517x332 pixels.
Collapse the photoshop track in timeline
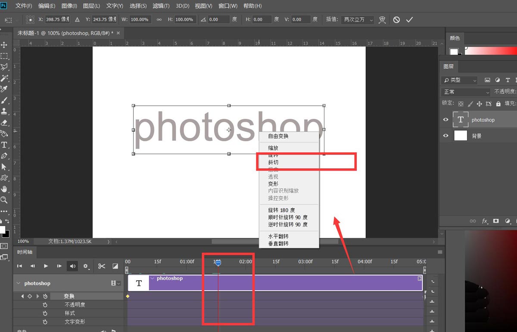coord(18,283)
